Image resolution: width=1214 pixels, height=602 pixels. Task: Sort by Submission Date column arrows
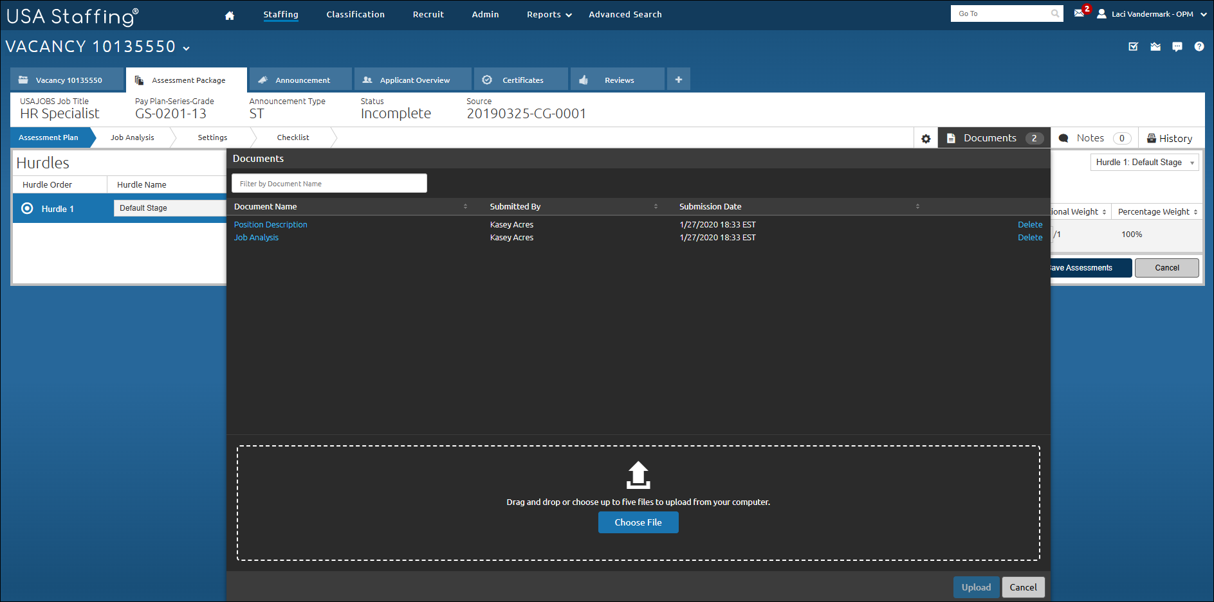point(917,206)
